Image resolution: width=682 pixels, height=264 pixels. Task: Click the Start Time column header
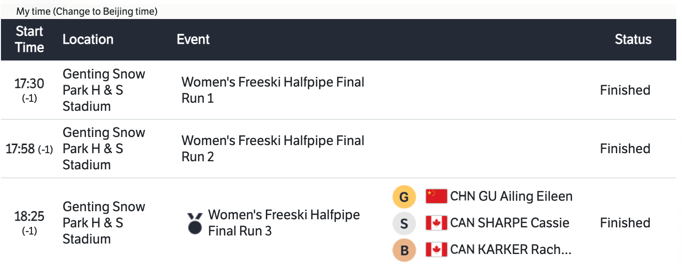[x=29, y=39]
